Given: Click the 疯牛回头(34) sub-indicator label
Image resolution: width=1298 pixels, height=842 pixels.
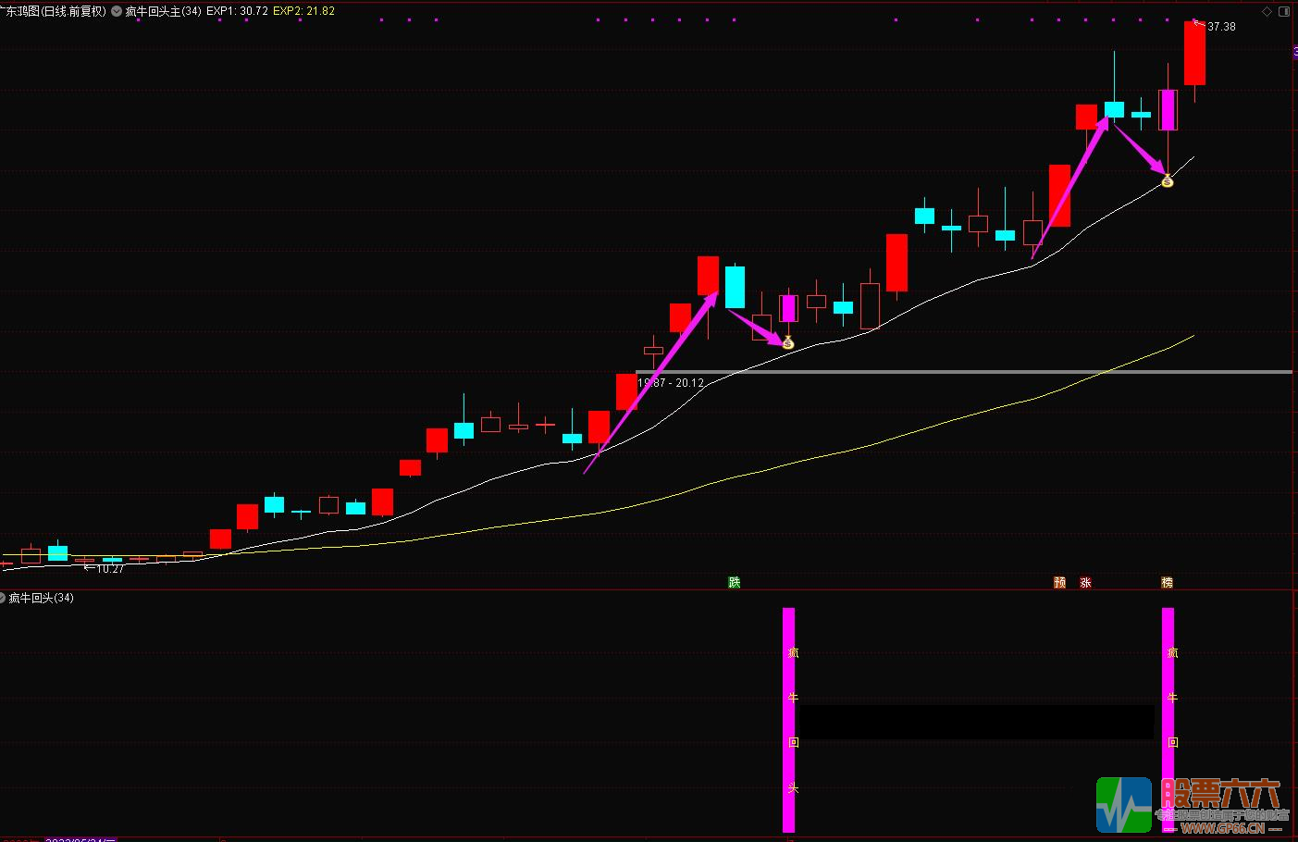Looking at the screenshot, I should [x=42, y=598].
